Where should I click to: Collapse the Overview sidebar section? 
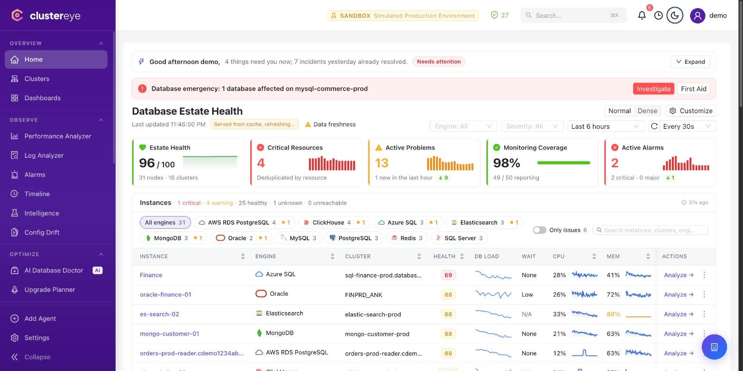[x=101, y=43]
